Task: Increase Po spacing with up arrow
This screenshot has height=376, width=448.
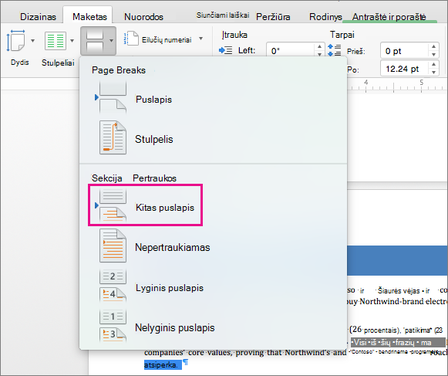Action: 433,64
